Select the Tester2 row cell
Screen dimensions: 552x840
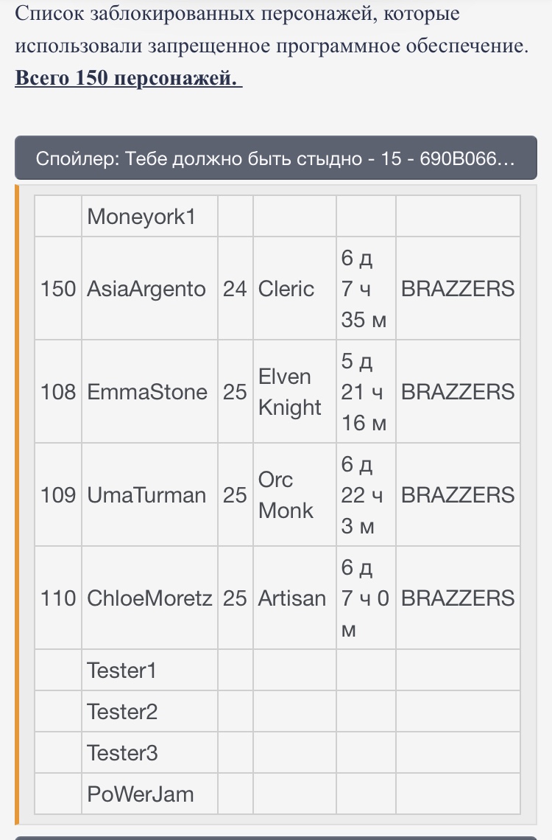[x=149, y=712]
